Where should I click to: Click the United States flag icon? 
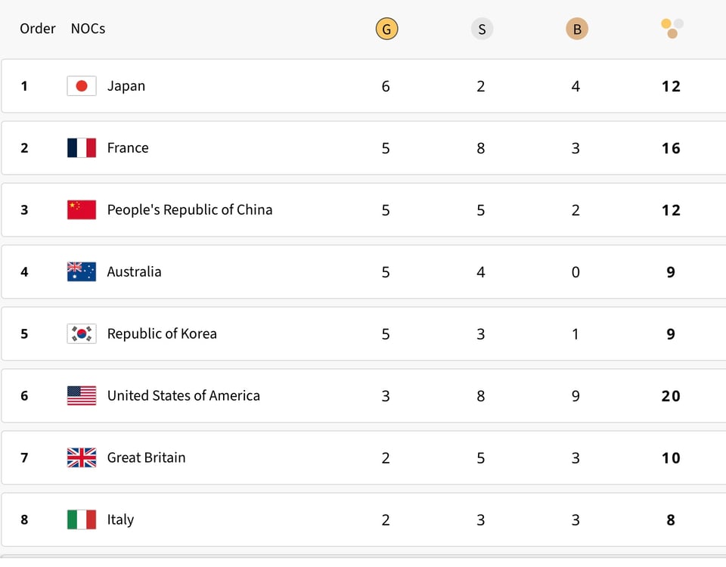click(x=82, y=396)
